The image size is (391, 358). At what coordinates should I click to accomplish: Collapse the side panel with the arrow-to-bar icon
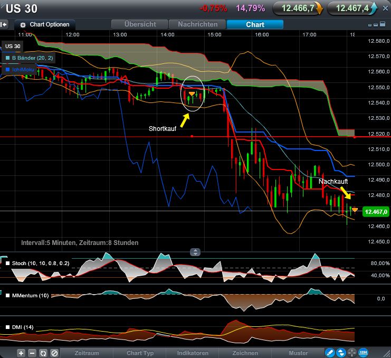tap(4, 24)
